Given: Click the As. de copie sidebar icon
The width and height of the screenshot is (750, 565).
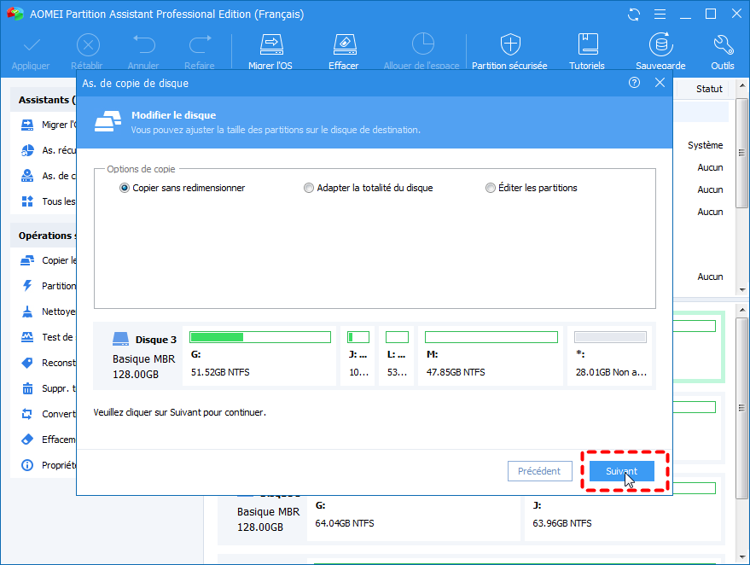Looking at the screenshot, I should [27, 176].
